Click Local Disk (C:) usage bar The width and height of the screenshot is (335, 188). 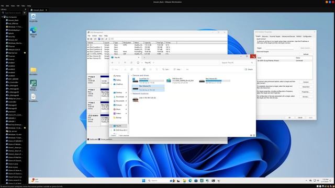[x=151, y=81]
